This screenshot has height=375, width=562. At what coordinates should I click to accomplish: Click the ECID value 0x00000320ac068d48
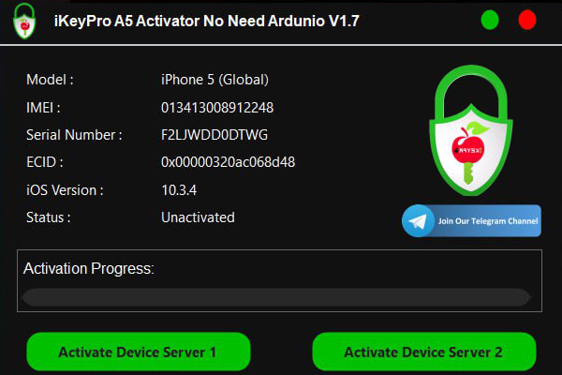pyautogui.click(x=228, y=162)
